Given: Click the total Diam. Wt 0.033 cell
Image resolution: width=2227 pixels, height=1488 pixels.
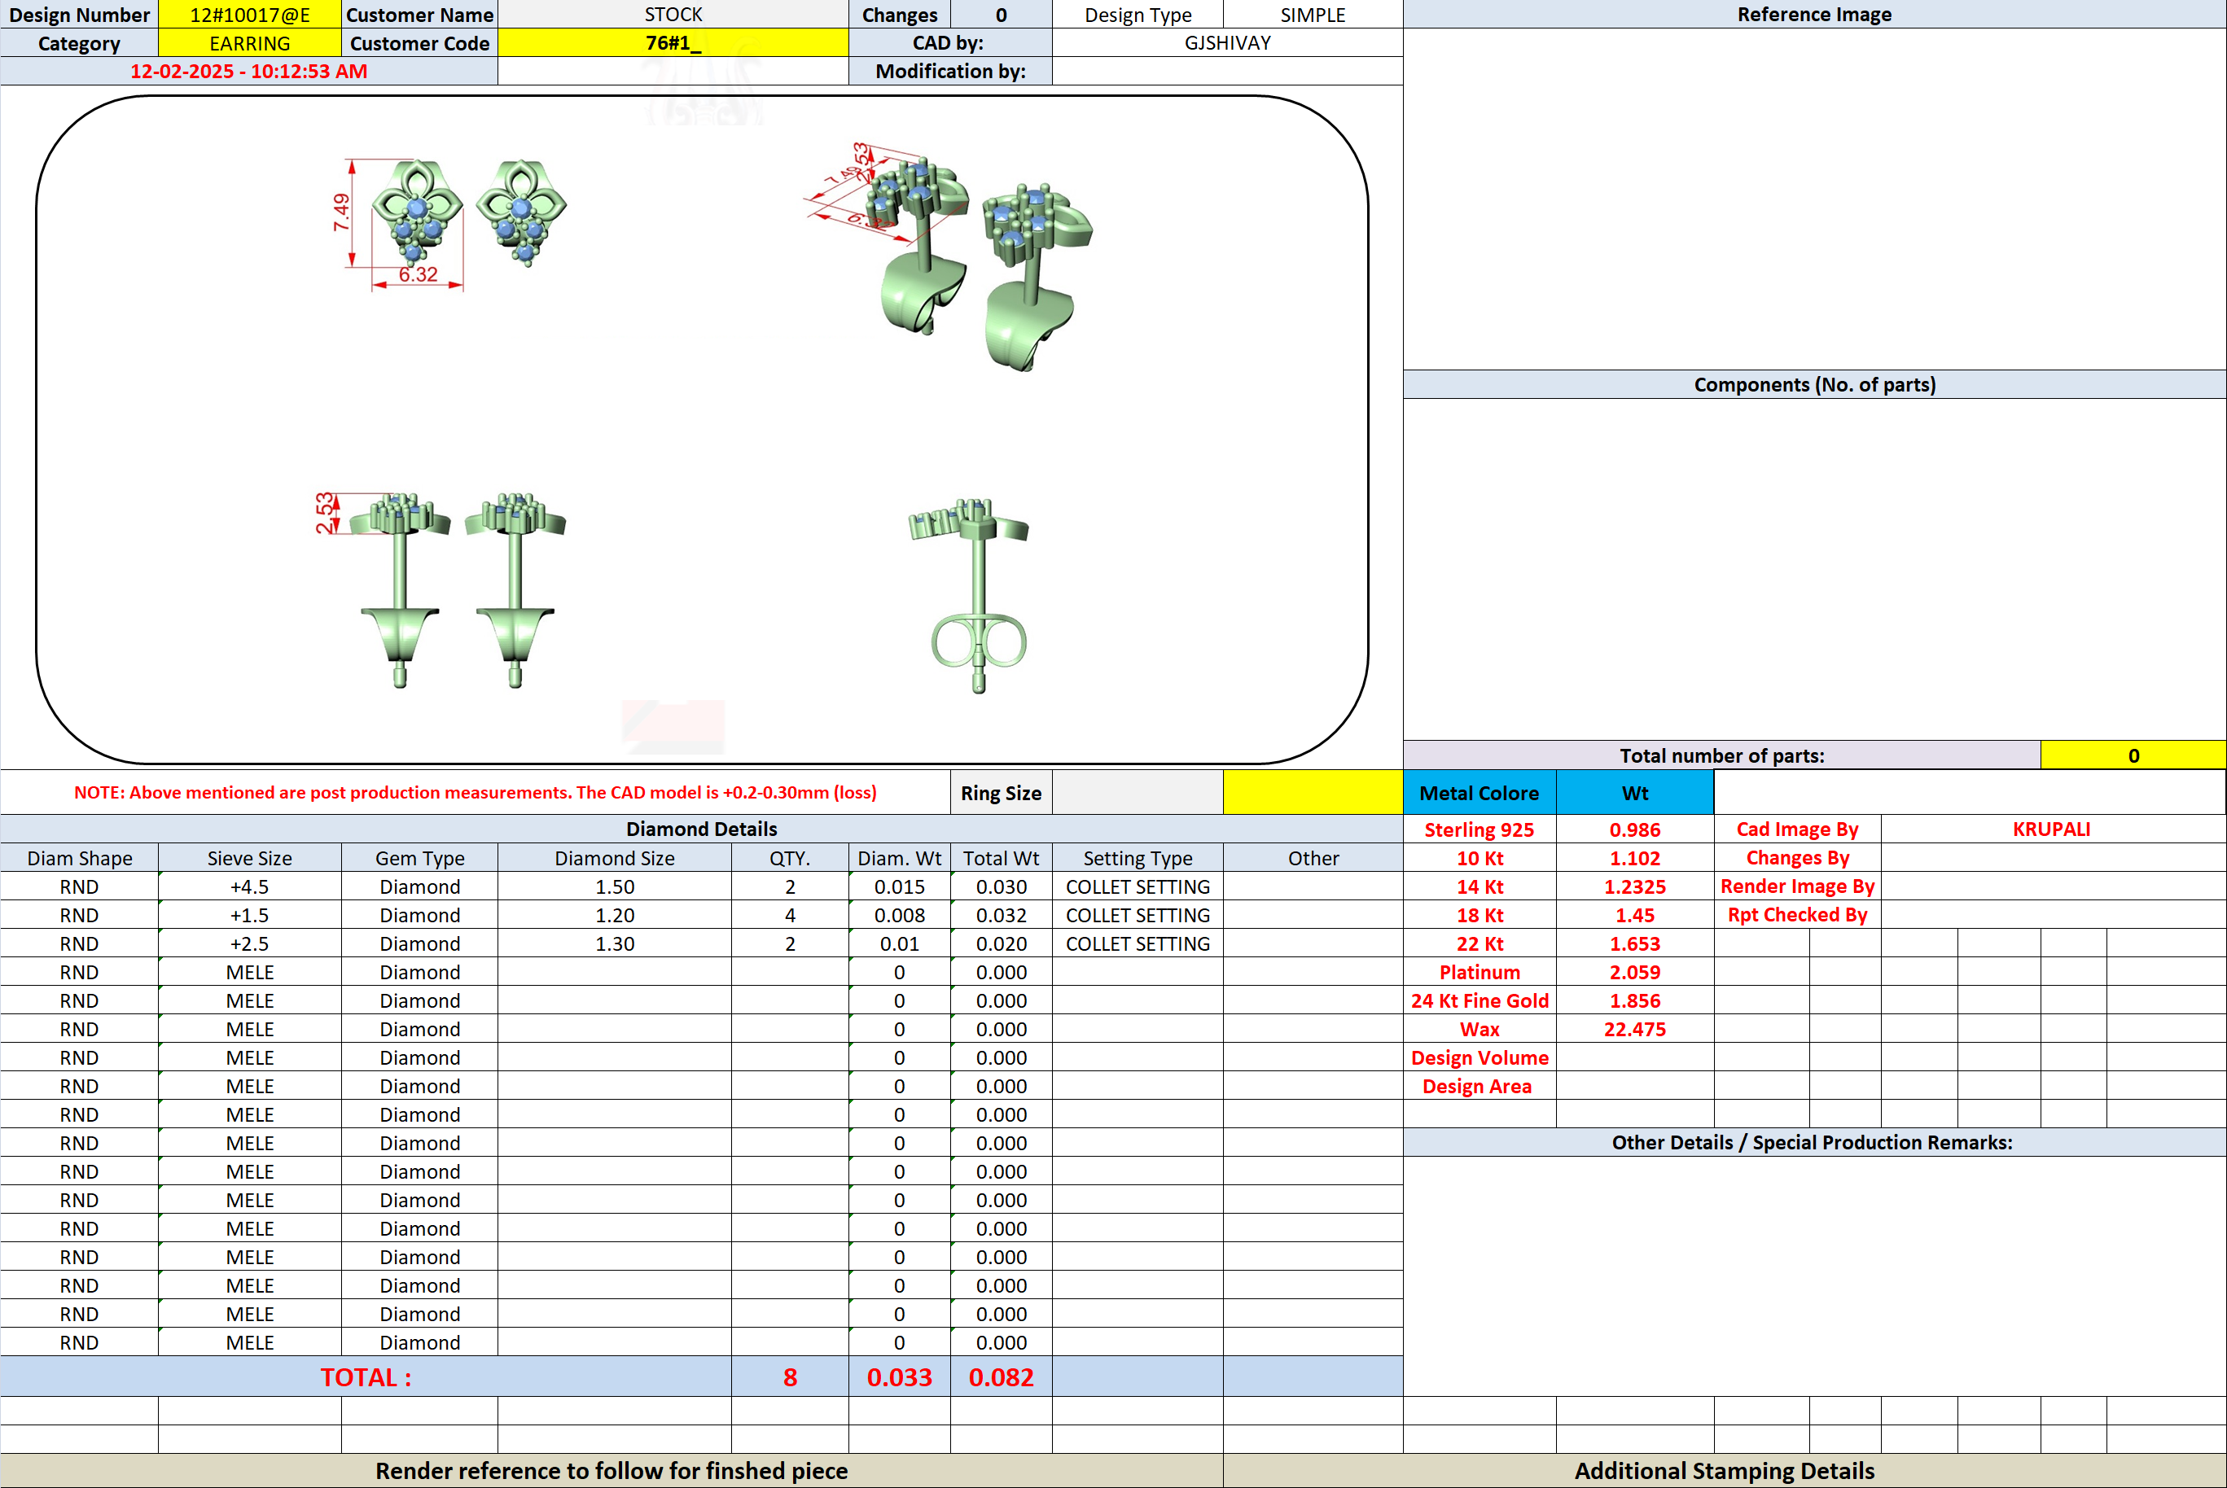Looking at the screenshot, I should 899,1376.
